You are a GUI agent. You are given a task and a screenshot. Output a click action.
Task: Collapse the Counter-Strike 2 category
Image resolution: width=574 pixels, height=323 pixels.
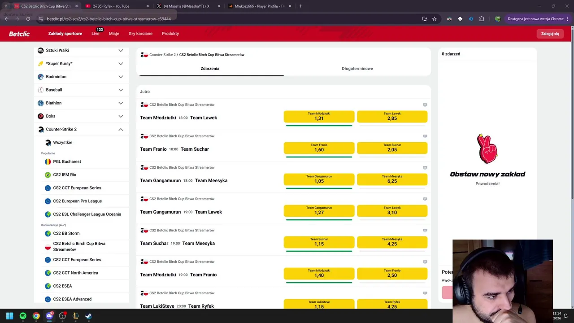[121, 129]
